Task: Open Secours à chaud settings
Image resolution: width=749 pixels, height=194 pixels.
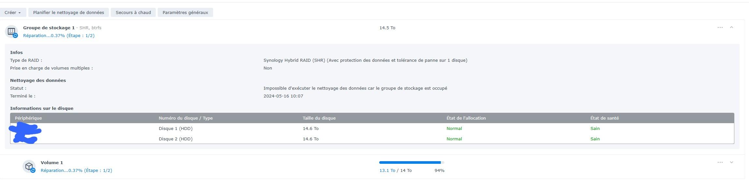Action: tap(133, 13)
